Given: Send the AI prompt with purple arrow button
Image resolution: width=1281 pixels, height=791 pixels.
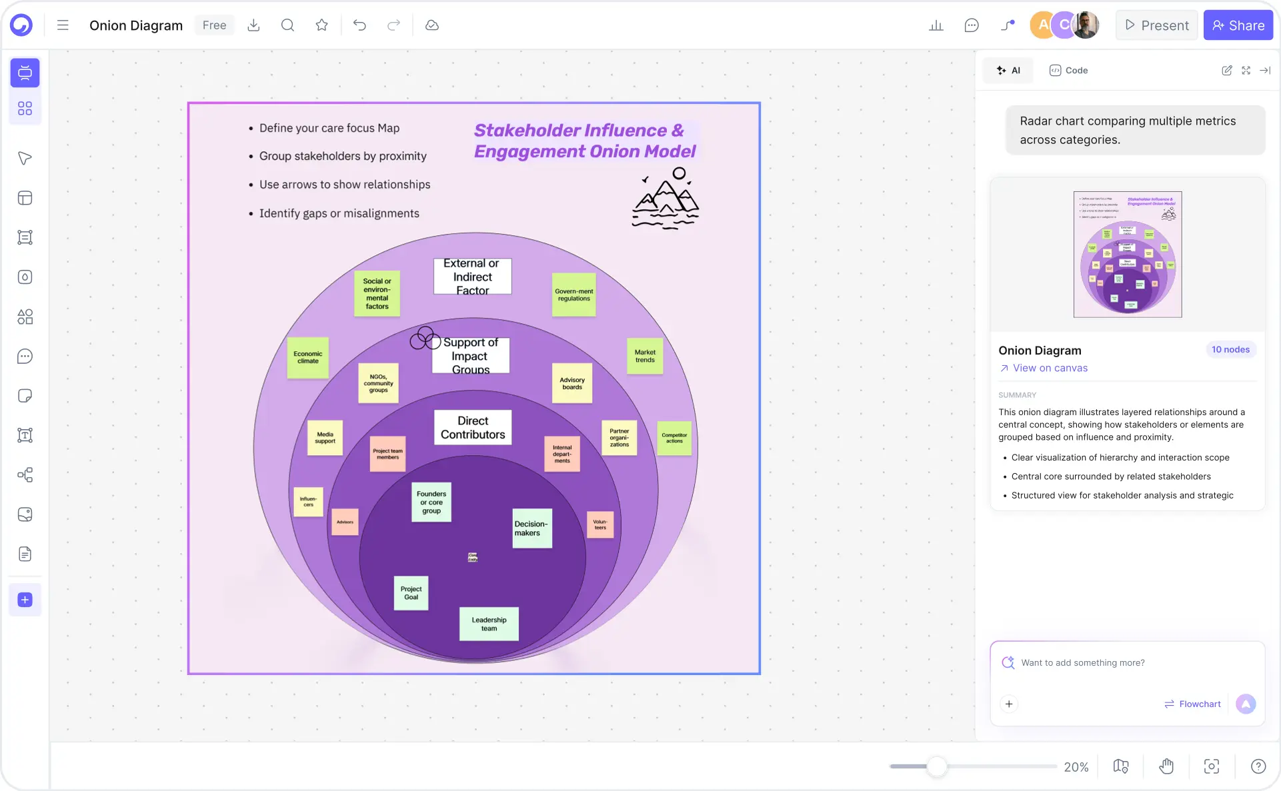Looking at the screenshot, I should click(x=1246, y=704).
